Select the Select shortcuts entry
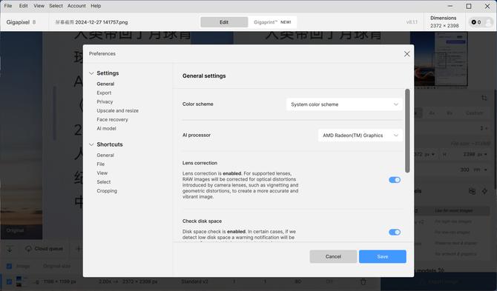 click(104, 182)
